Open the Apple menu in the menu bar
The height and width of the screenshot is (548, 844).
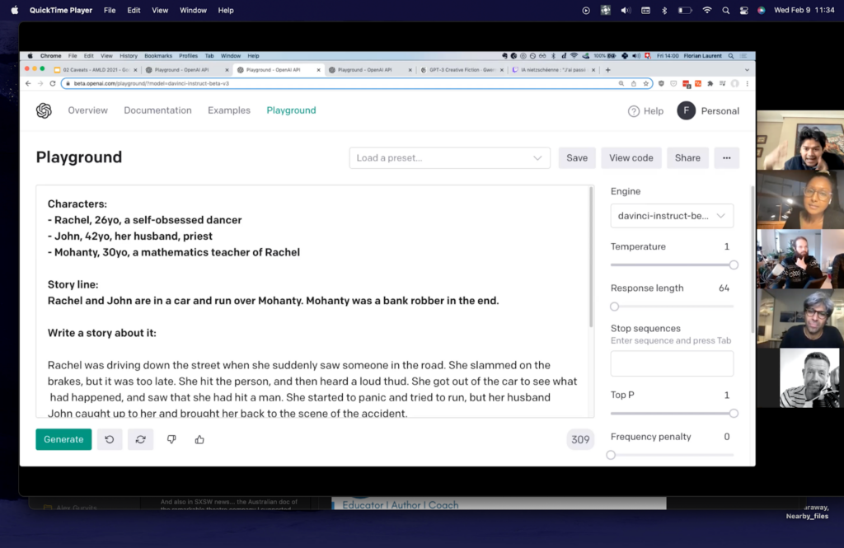coord(15,10)
